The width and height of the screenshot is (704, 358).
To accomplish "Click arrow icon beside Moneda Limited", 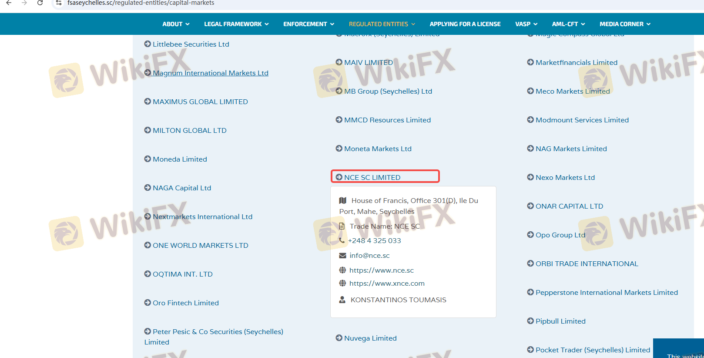I will tap(148, 159).
